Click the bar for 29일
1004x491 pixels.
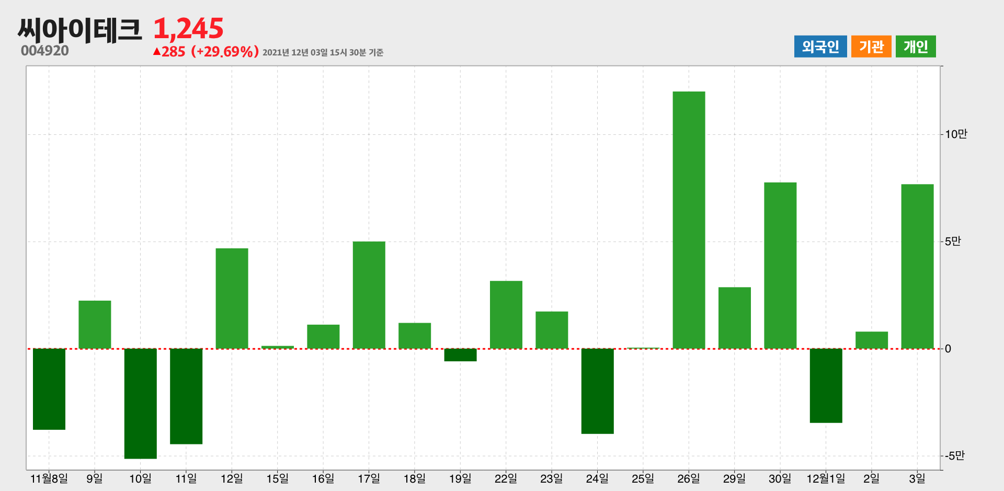tap(735, 318)
